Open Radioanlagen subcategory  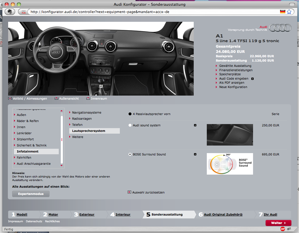click(82, 119)
